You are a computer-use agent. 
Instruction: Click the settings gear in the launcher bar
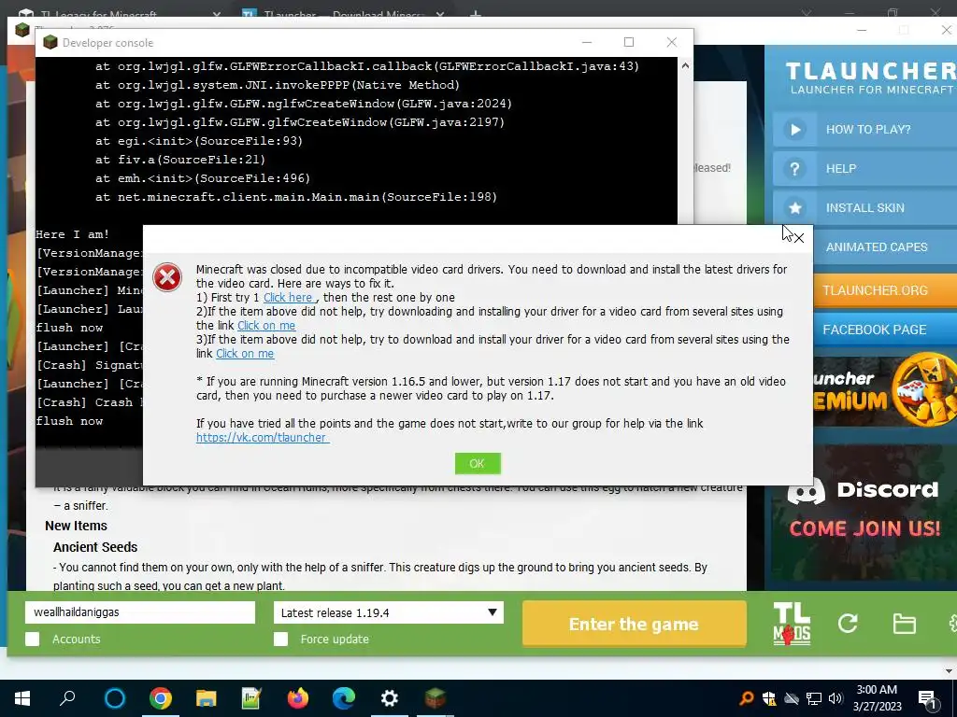tap(952, 624)
